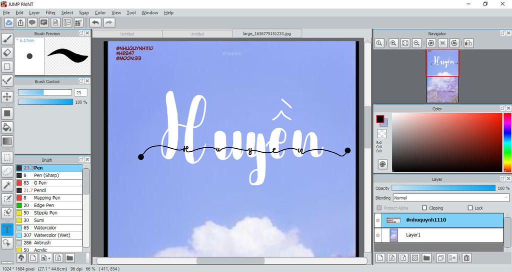Select the Gradient tool

tap(7, 141)
